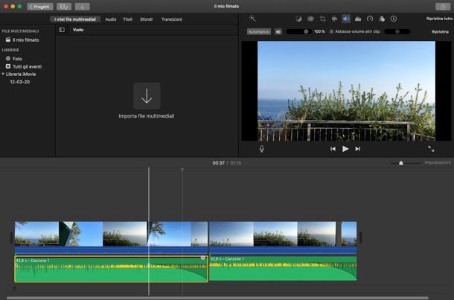Screen dimensions: 454x300
Task: Open the share export button
Action: click(x=443, y=7)
